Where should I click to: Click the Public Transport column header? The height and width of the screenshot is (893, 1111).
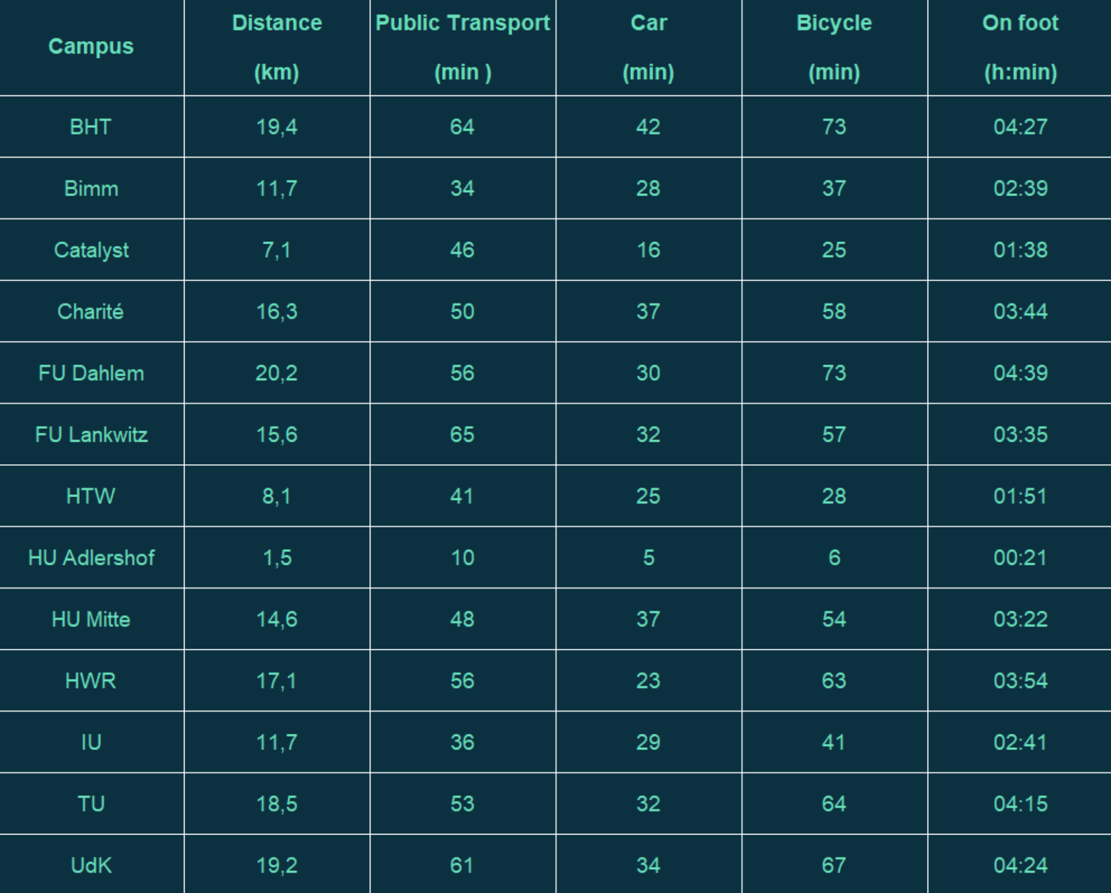pyautogui.click(x=462, y=47)
